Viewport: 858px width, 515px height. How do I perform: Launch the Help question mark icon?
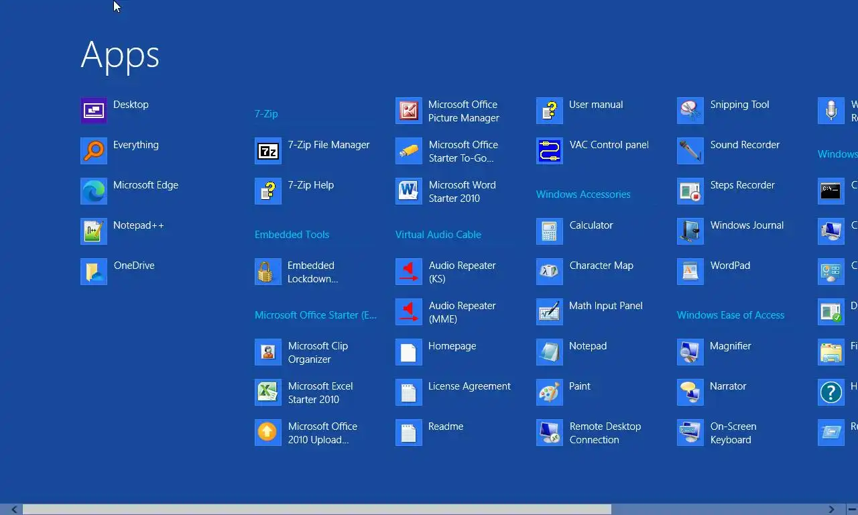[831, 392]
